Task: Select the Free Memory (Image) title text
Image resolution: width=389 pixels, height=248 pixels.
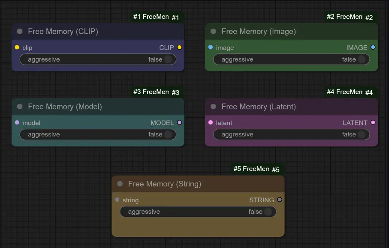Action: point(259,31)
